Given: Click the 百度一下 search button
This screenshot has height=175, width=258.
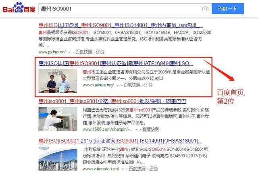Looking at the screenshot, I should coord(227,8).
